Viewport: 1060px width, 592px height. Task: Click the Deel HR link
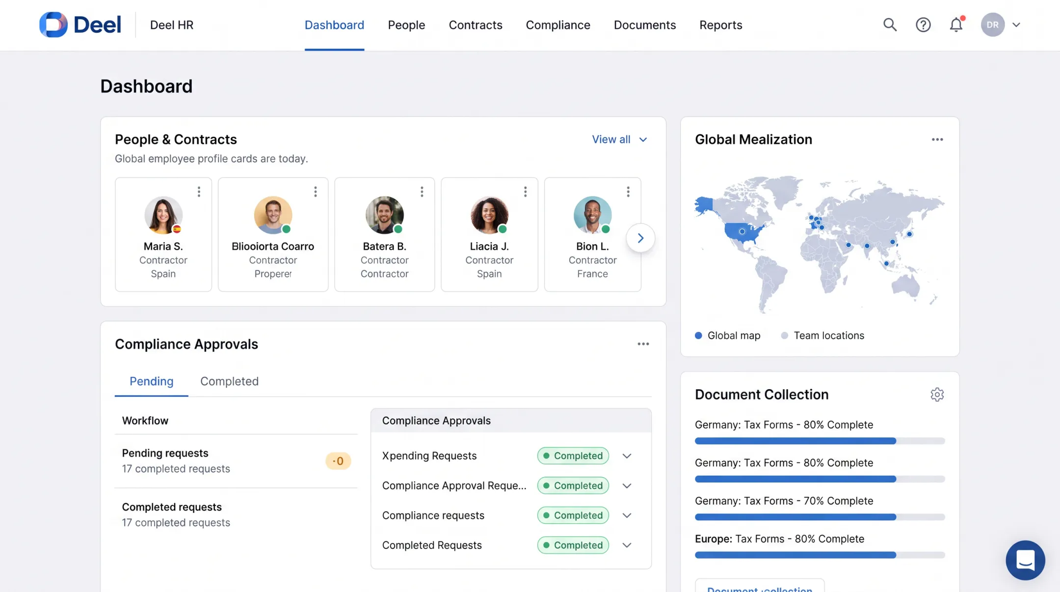coord(172,25)
